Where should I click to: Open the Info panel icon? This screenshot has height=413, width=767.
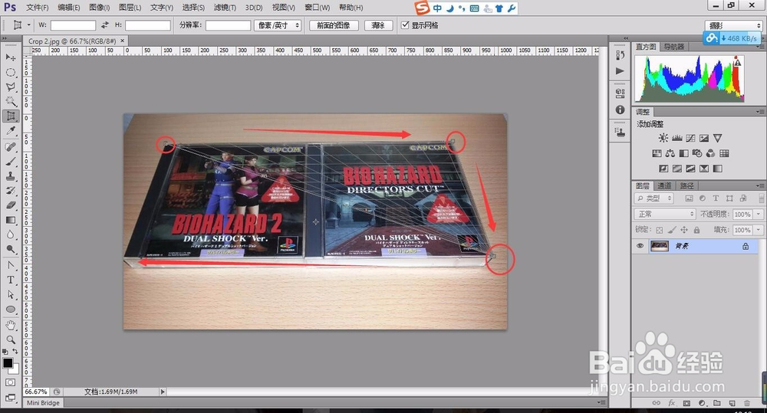point(620,110)
